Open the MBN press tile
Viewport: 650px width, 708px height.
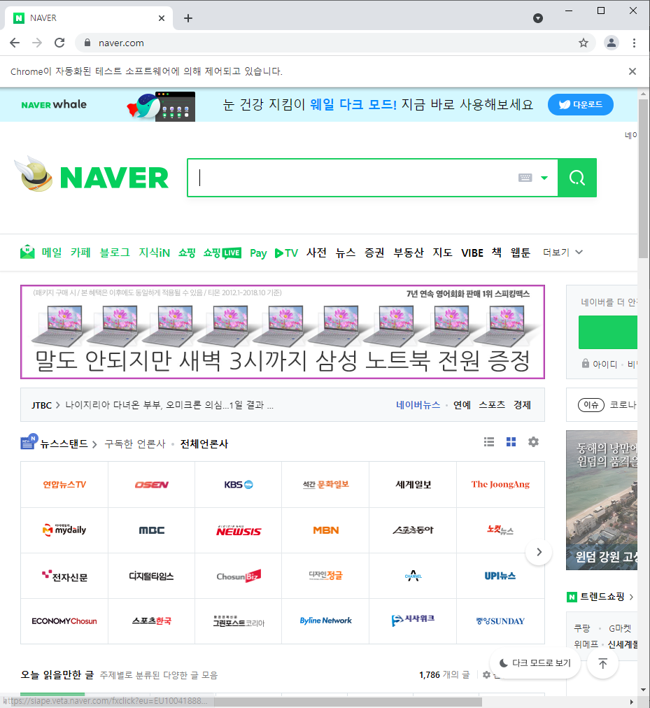[x=325, y=530]
